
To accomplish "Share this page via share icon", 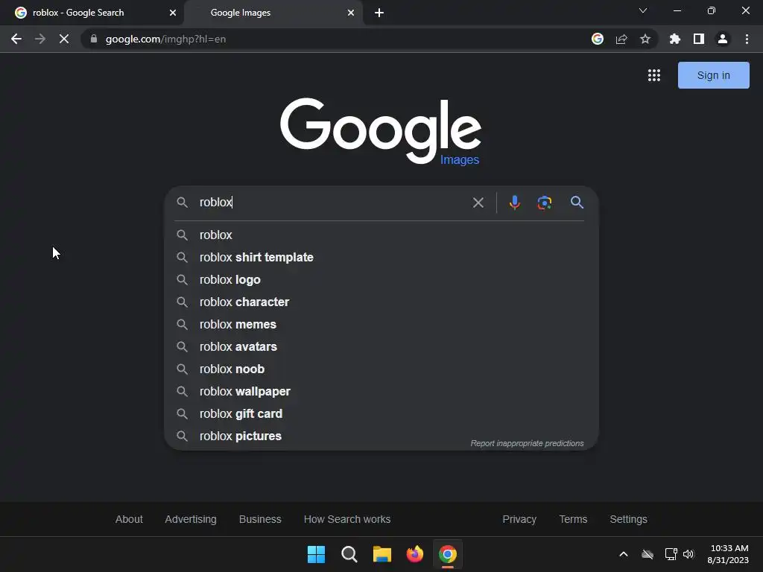I will tap(621, 39).
